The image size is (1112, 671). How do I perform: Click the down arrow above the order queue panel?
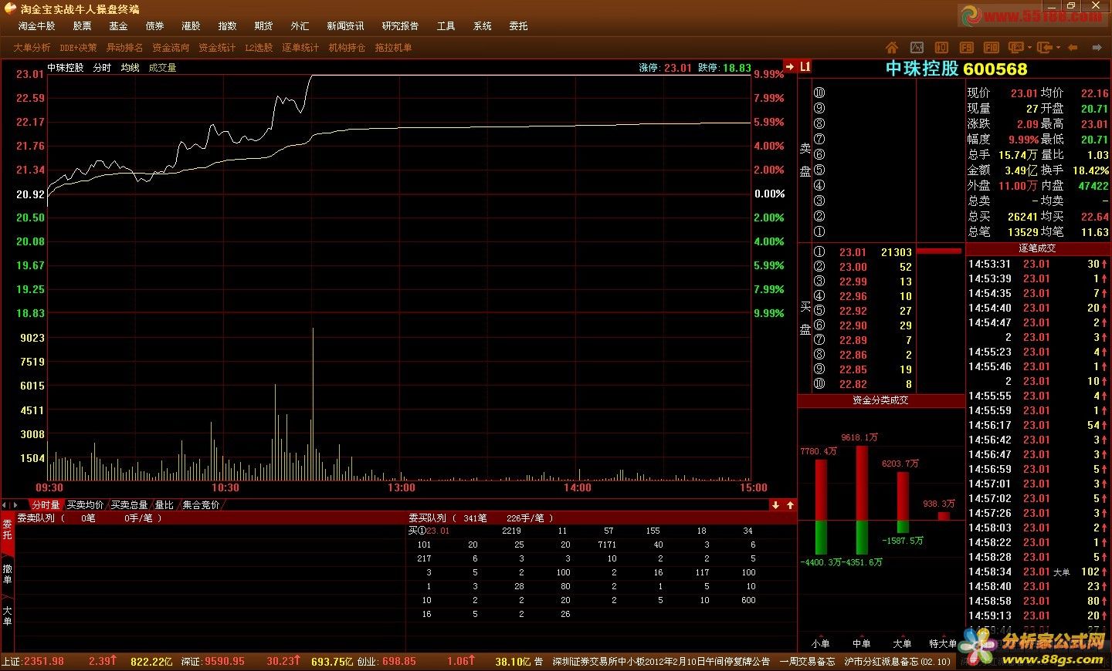[775, 505]
